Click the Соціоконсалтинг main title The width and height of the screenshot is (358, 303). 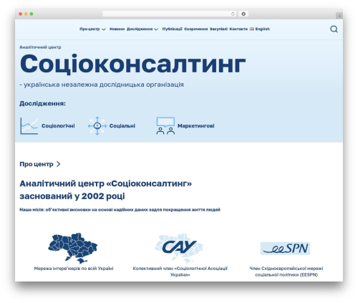click(132, 64)
